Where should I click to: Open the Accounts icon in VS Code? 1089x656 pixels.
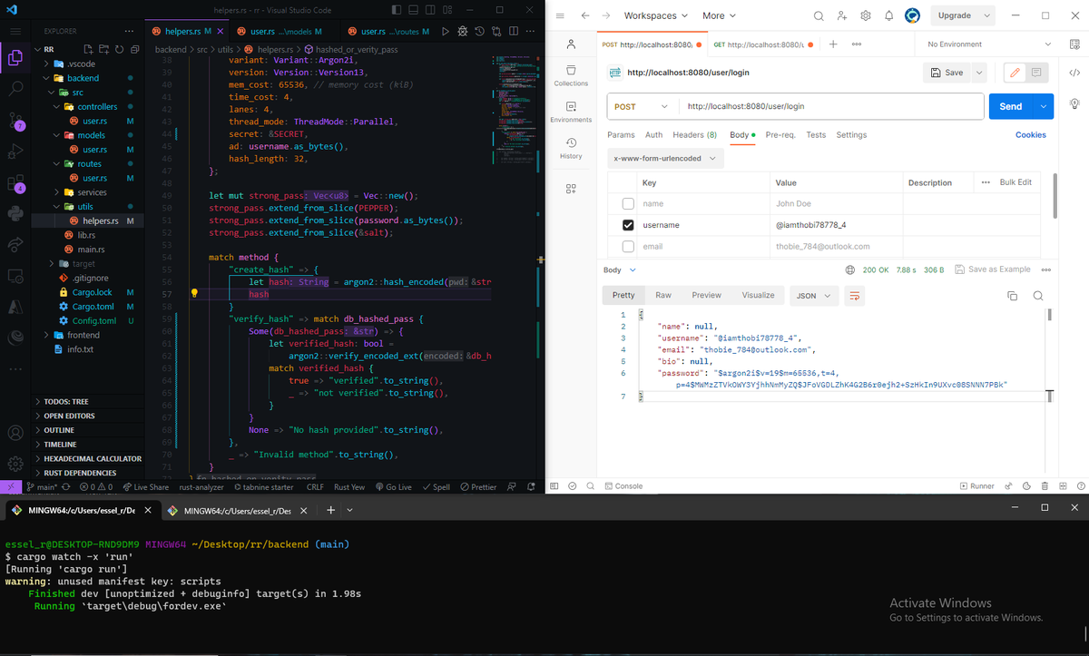[x=15, y=432]
